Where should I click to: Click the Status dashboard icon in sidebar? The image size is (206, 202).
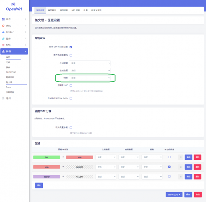tap(3, 19)
